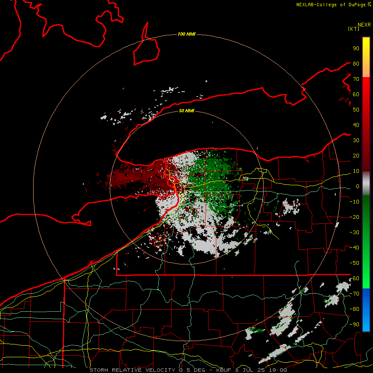Viewport: 373px width, 373px height.
Task: Click the 10 value on velocity scale
Action: point(356,171)
